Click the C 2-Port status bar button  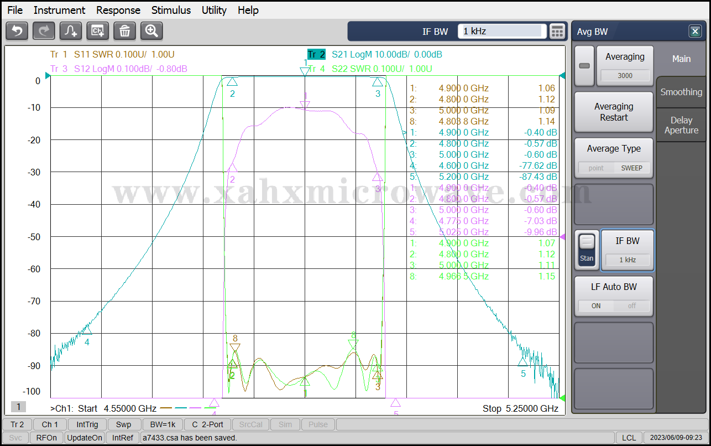point(207,424)
